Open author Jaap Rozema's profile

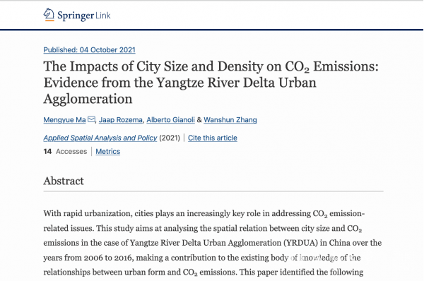pos(121,120)
